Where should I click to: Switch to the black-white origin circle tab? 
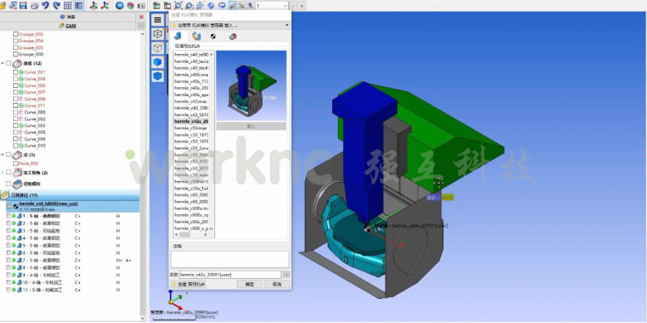[x=213, y=37]
